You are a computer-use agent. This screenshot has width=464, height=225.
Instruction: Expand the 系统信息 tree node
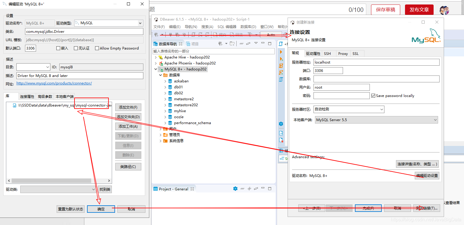click(x=161, y=141)
